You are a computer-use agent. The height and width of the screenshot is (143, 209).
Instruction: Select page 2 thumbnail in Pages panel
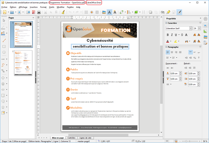(23, 63)
